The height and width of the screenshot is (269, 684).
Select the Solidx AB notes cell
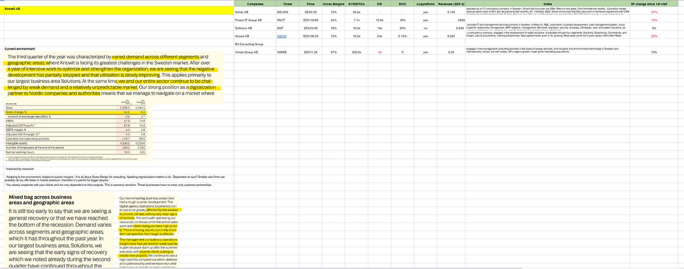point(548,11)
